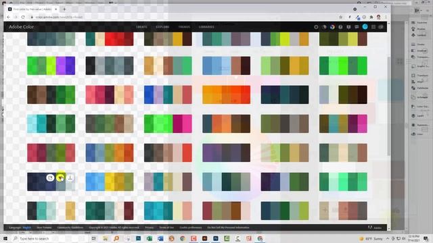Open the Explore tab in Adobe Color
Image resolution: width=433 pixels, height=243 pixels.
tap(162, 27)
